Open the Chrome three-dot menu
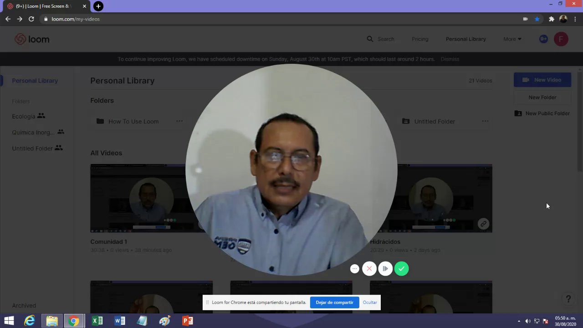 pos(575,19)
